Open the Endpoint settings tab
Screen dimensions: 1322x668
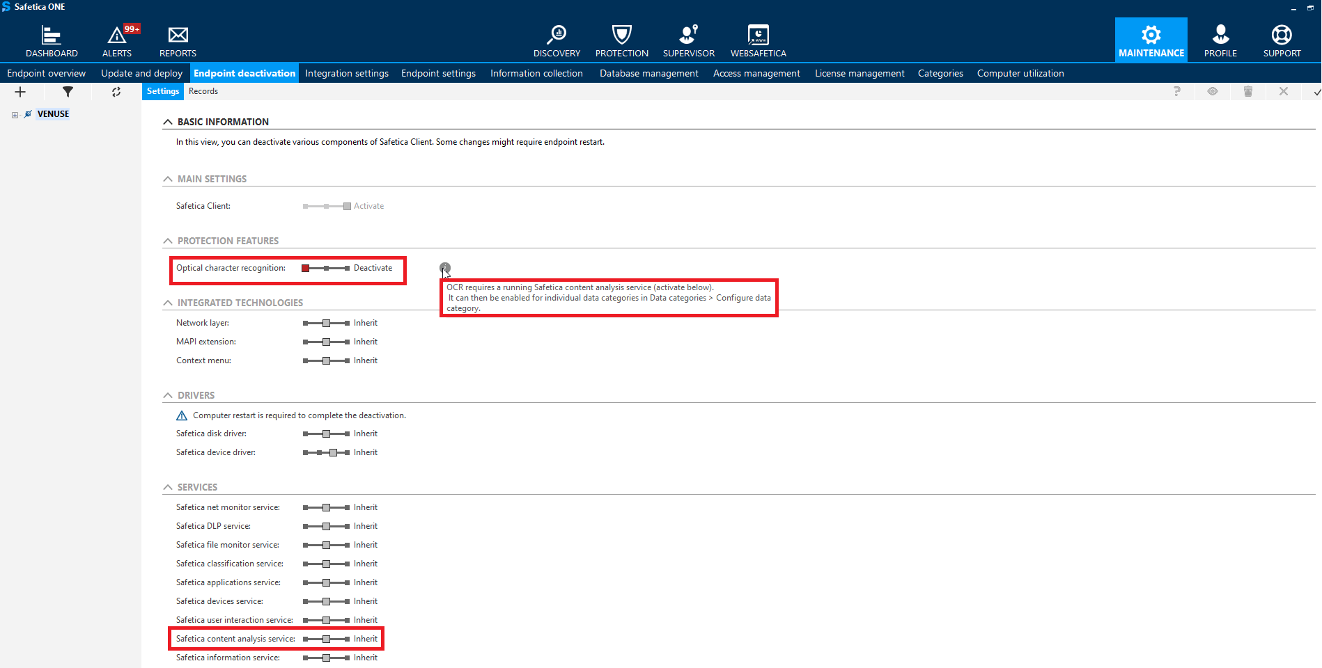[x=438, y=73]
